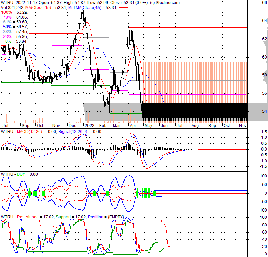This screenshot has width=268, height=257.
Task: Click the Feb label on the time axis
Action: tap(103, 126)
